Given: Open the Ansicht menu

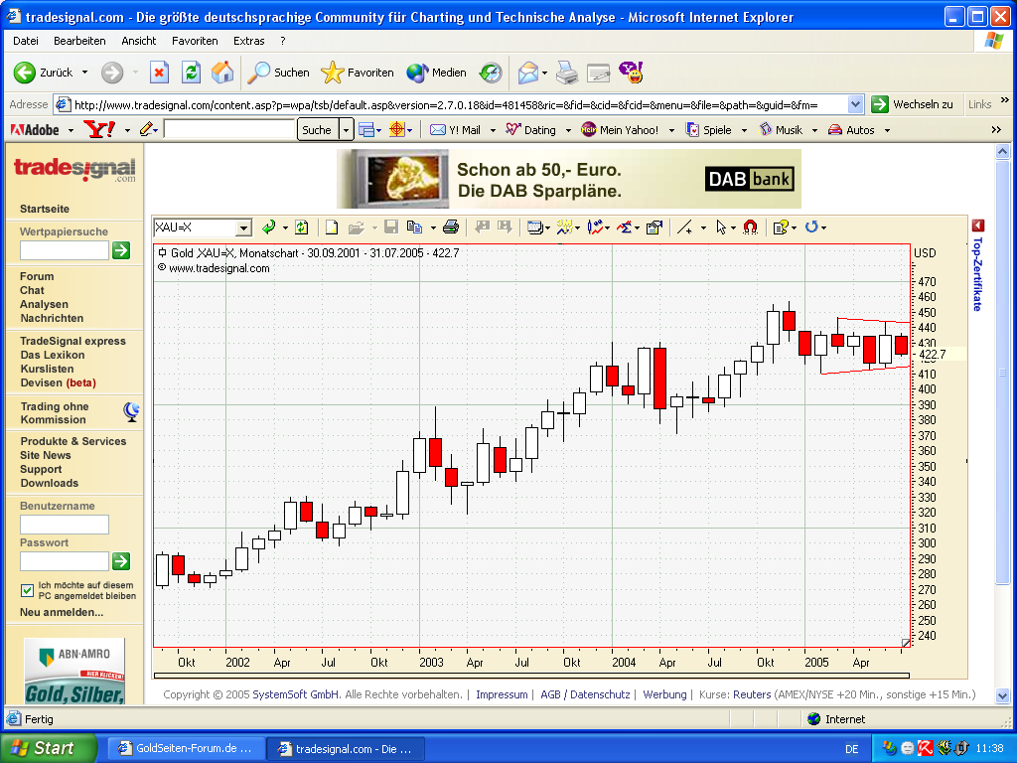Looking at the screenshot, I should pyautogui.click(x=139, y=41).
